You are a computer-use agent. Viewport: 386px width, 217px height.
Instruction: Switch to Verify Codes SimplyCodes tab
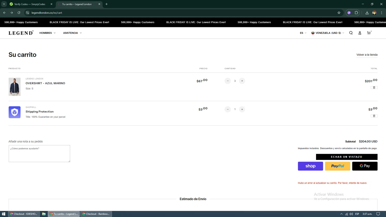tap(30, 4)
